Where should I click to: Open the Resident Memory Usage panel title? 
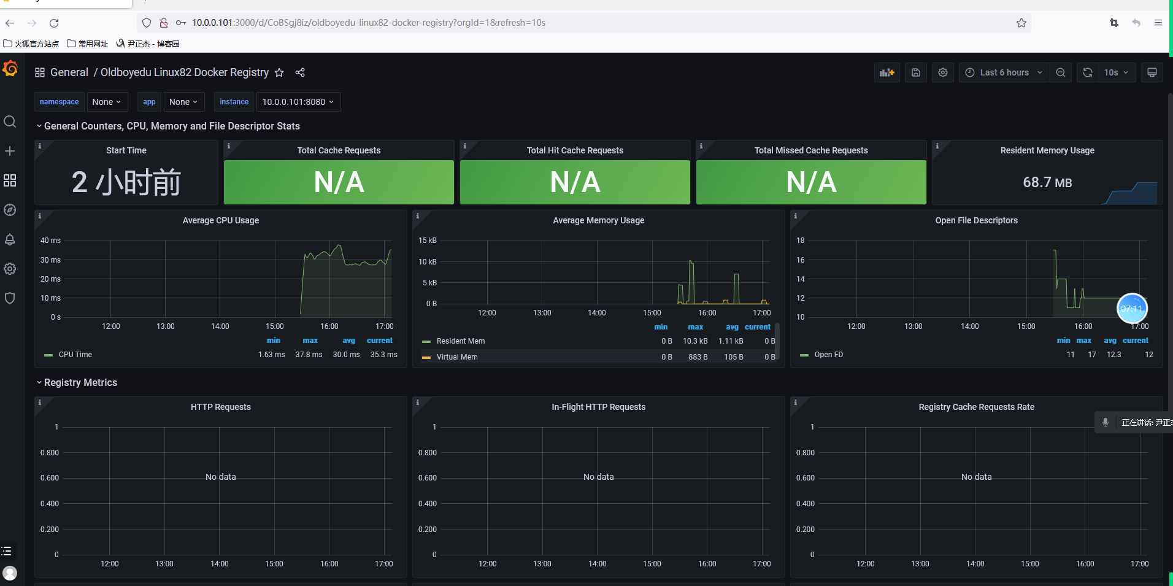pos(1047,150)
